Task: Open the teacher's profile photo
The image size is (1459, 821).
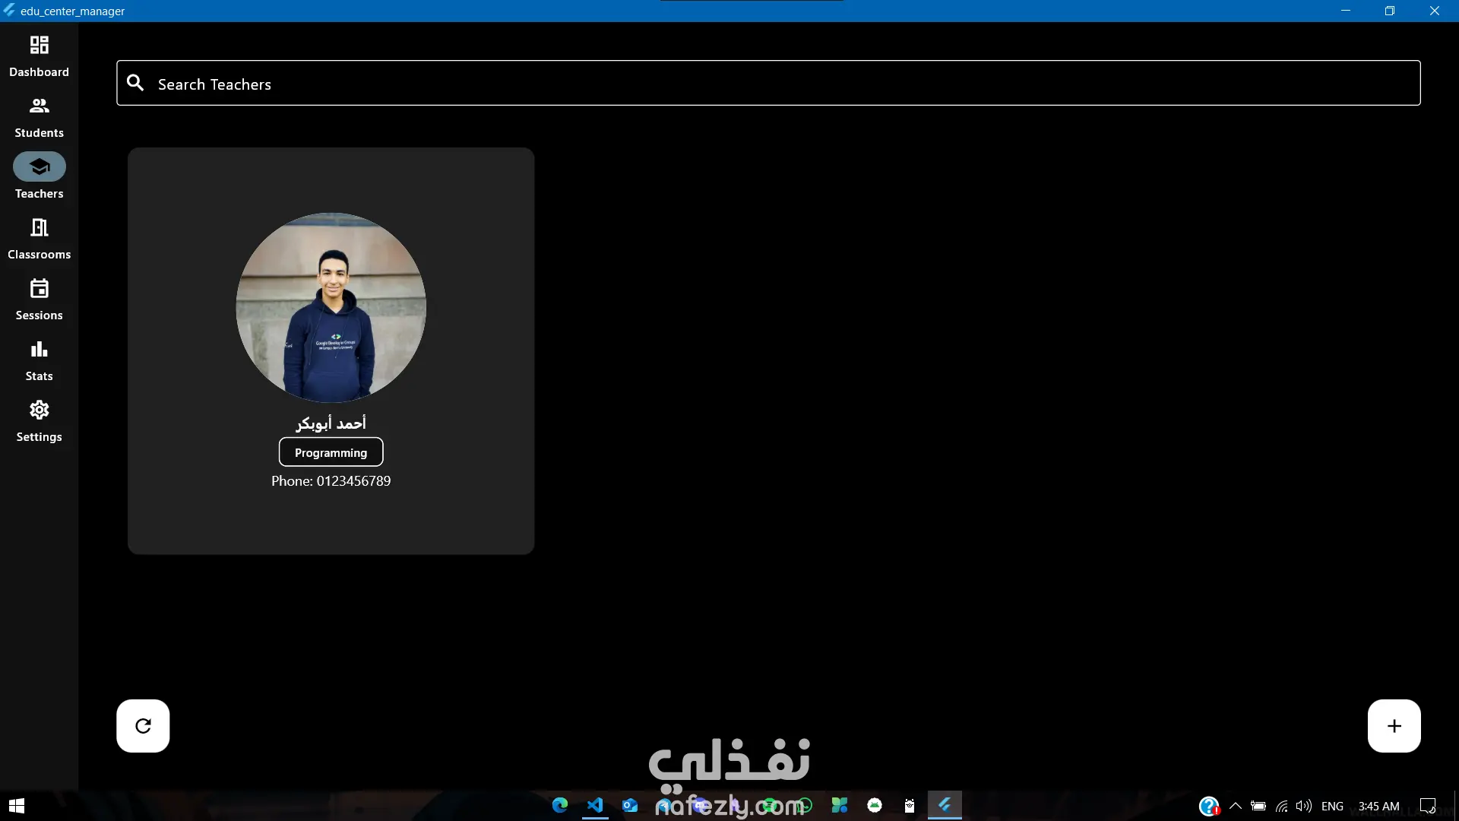Action: point(331,308)
